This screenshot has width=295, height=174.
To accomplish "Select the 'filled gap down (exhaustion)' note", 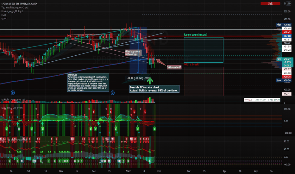I will (x=133, y=53).
